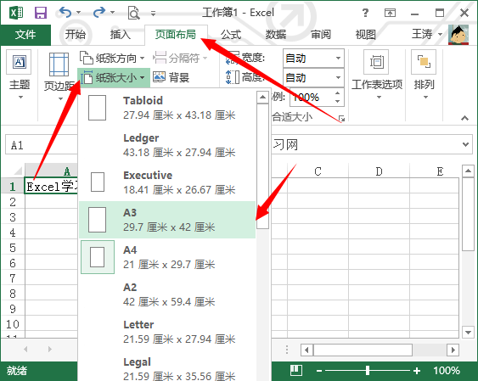Choose Ledger paper size
Screen dimensions: 478x381
point(167,145)
